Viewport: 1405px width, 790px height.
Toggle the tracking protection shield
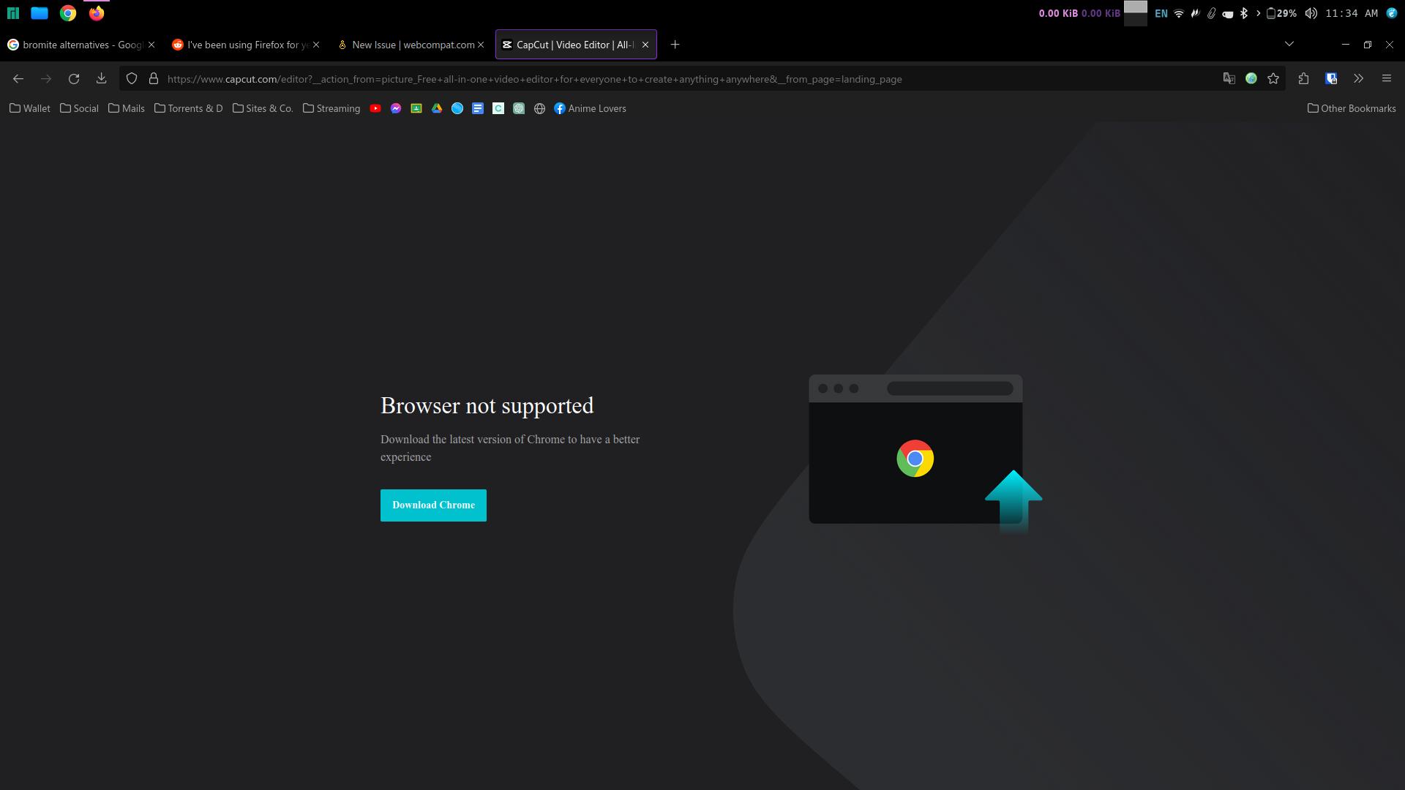tap(132, 78)
